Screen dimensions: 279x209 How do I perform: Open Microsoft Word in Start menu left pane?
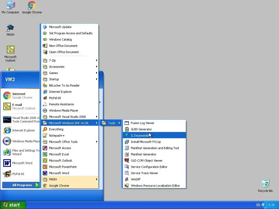20,163
